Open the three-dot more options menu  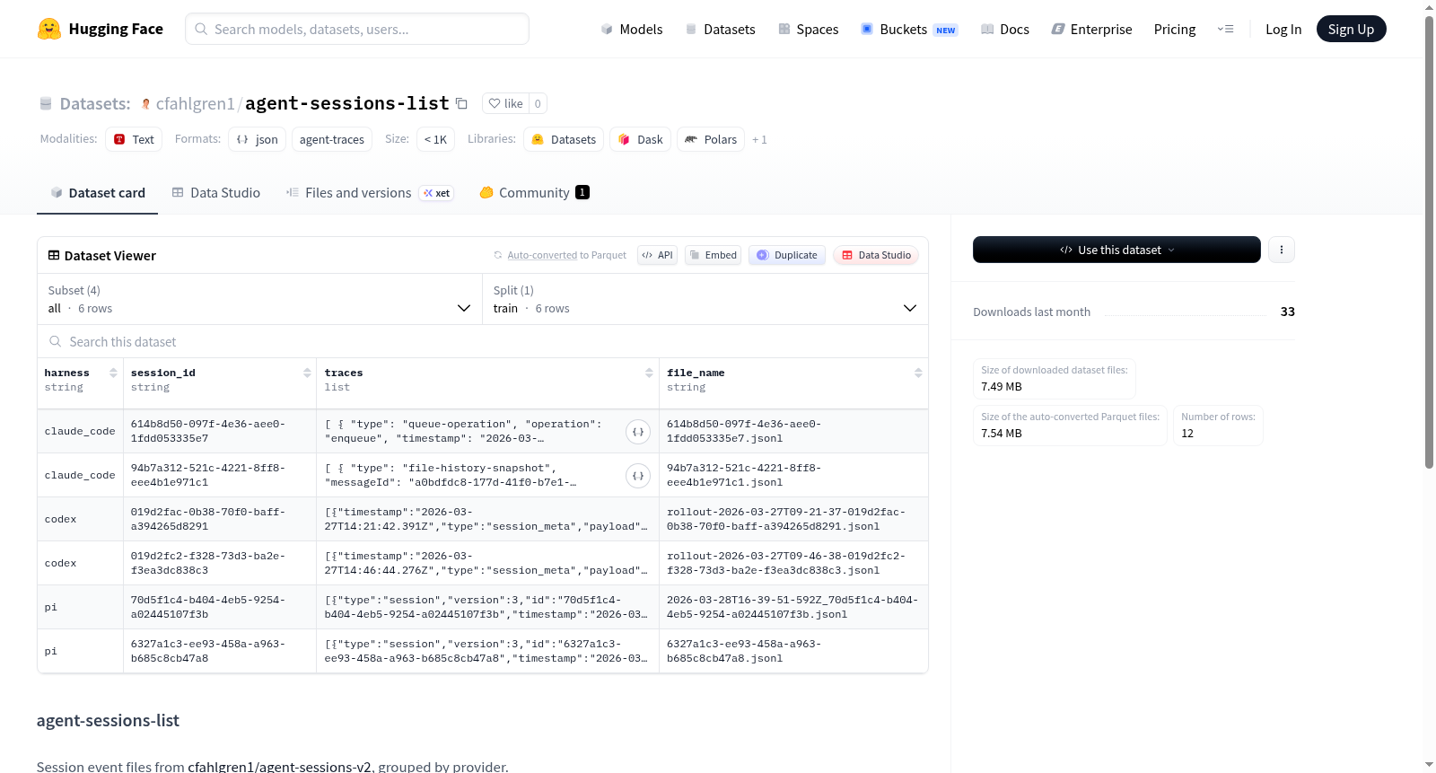[x=1282, y=250]
